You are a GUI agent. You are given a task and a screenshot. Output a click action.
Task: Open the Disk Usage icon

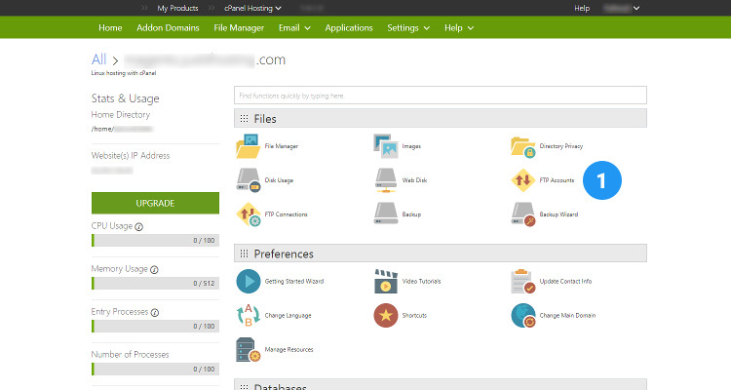pos(248,180)
